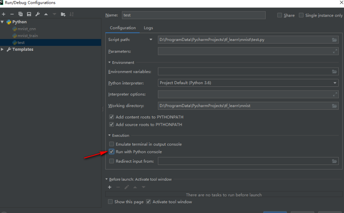Move configuration down in the list
344x213 pixels.
(x=54, y=14)
